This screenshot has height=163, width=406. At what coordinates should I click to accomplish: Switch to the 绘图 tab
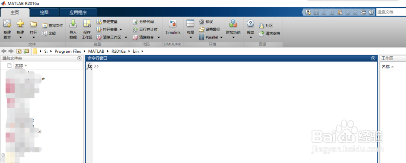pyautogui.click(x=44, y=13)
